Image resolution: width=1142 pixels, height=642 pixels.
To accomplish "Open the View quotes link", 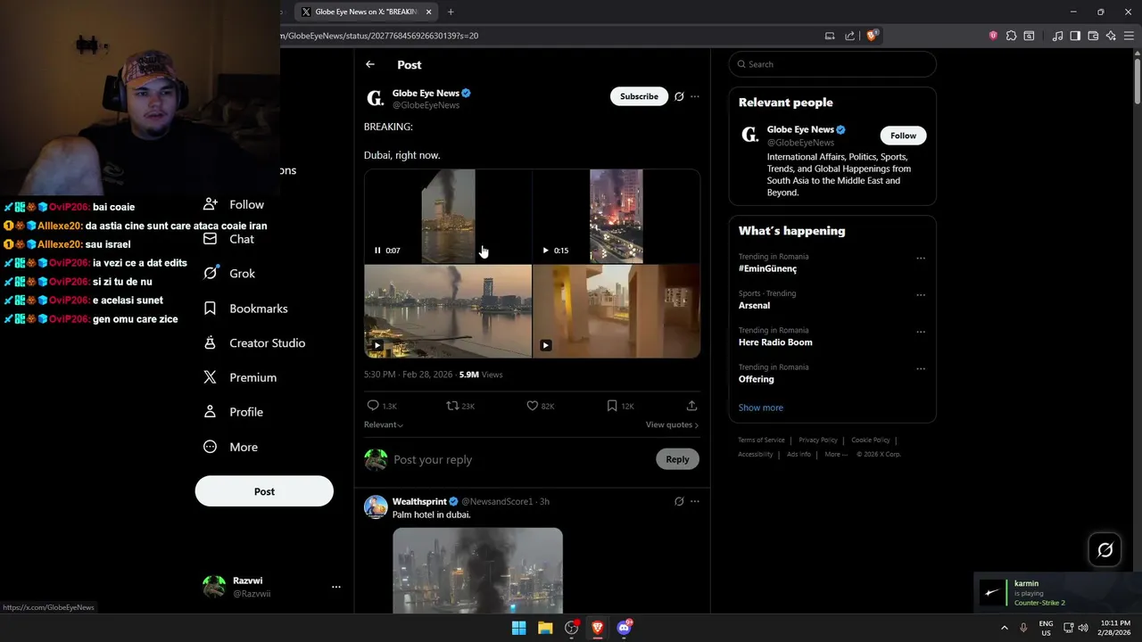I will [x=672, y=424].
